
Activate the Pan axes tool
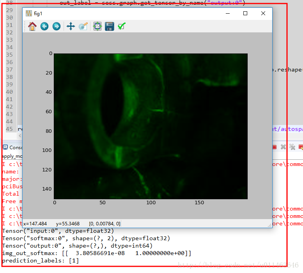(x=71, y=26)
